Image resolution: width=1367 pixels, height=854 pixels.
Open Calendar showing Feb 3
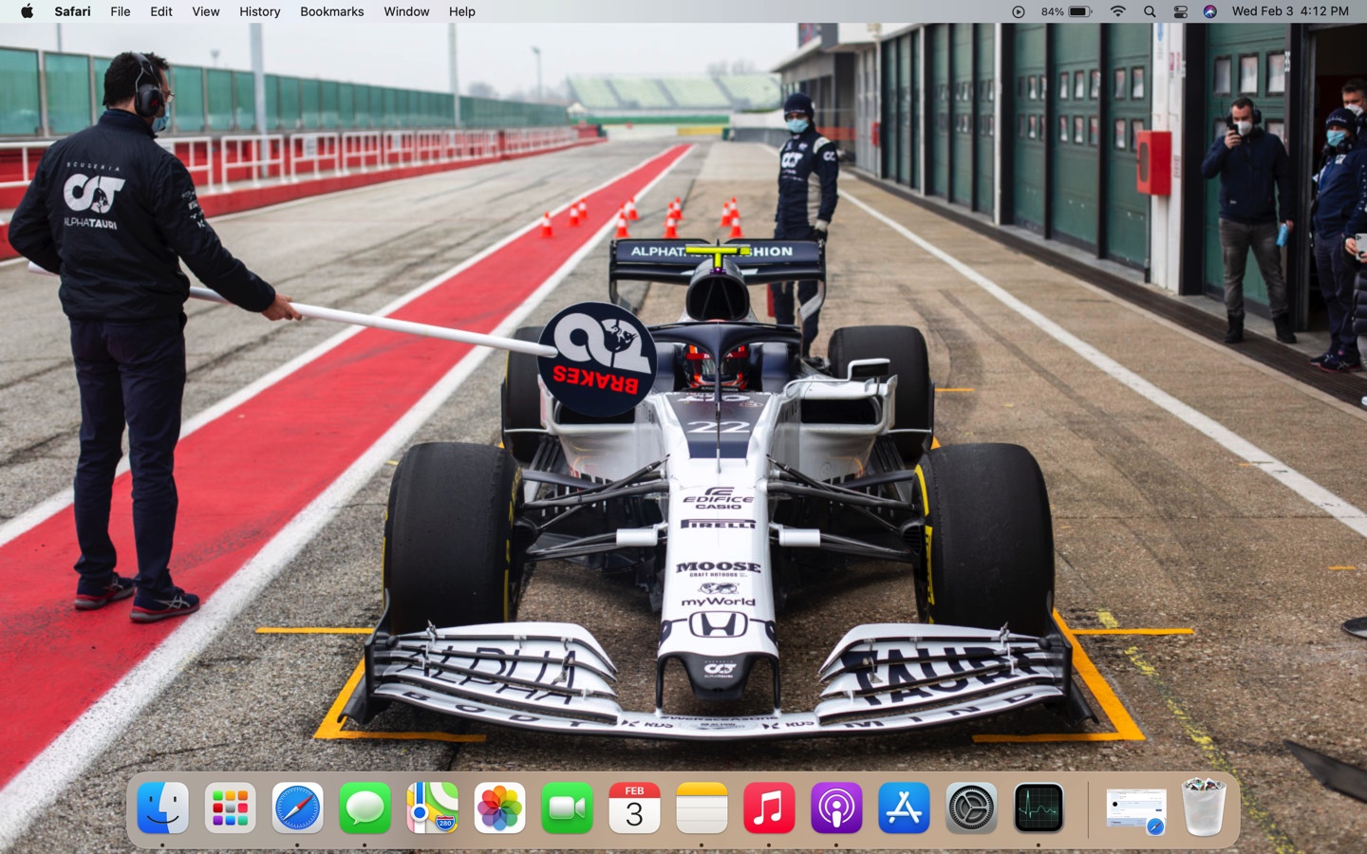coord(634,808)
